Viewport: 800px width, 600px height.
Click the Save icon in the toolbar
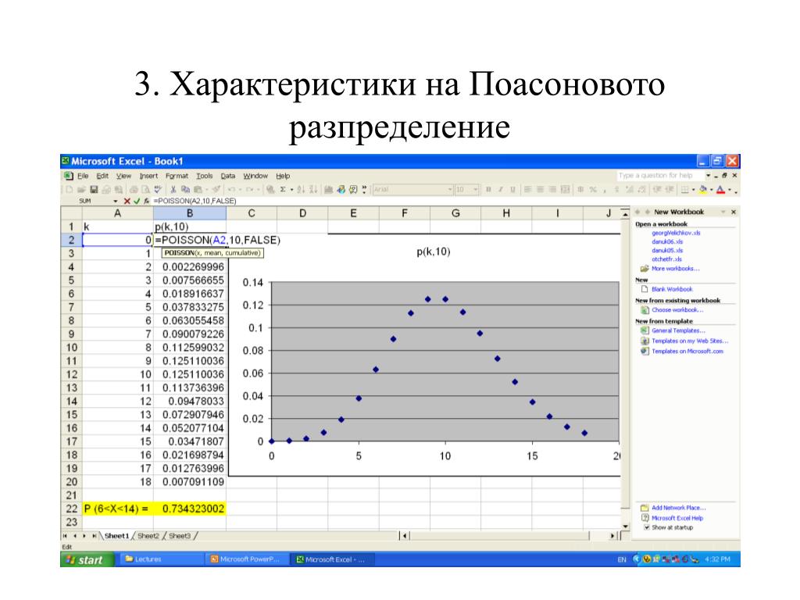(x=94, y=189)
